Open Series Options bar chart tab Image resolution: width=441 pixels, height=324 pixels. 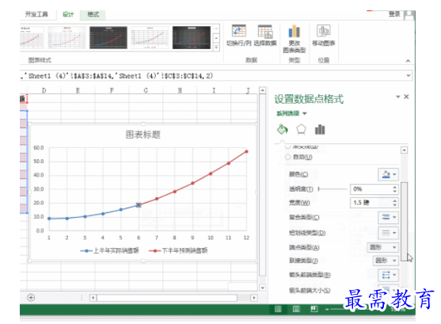[x=320, y=129]
